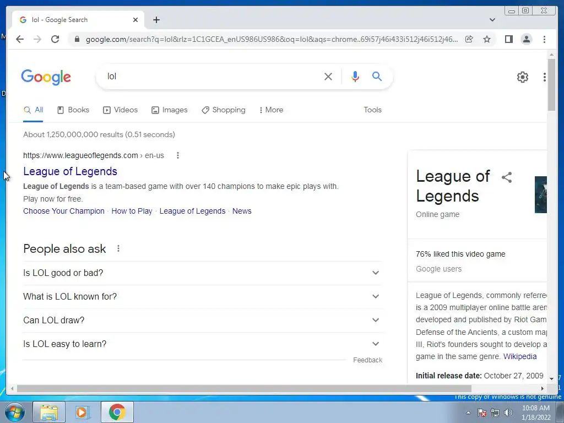The image size is (564, 423).
Task: Start search by voice microphone
Action: coord(355,77)
